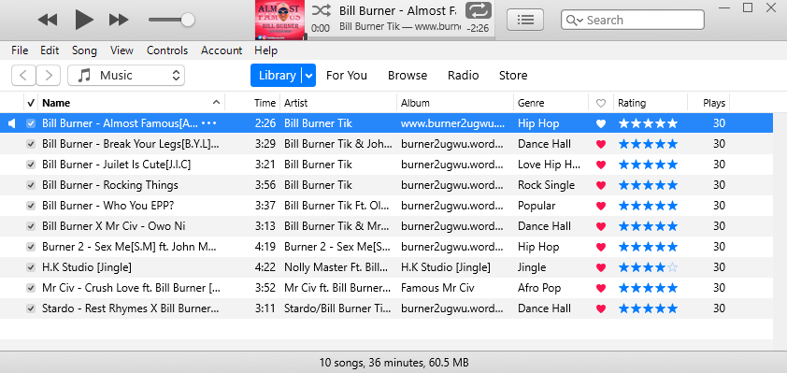Open the Music media picker dropdown

(x=126, y=76)
